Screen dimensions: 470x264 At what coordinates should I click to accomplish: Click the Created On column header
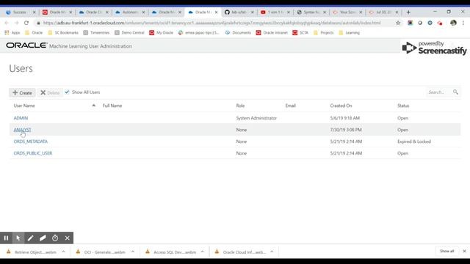[x=341, y=106]
